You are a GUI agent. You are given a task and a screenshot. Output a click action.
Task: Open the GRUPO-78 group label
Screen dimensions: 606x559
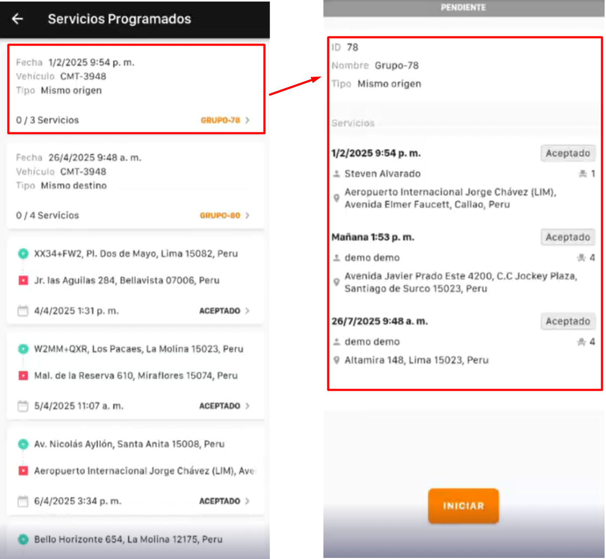point(220,120)
